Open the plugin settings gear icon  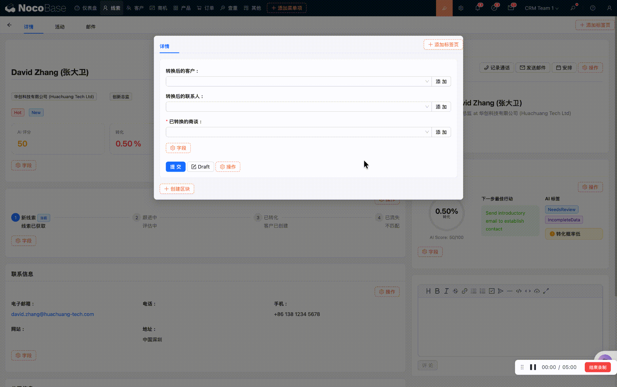(461, 8)
